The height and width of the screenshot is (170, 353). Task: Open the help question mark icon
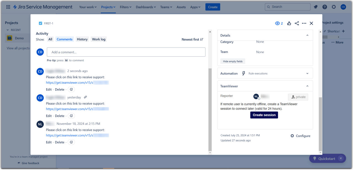coord(325,7)
